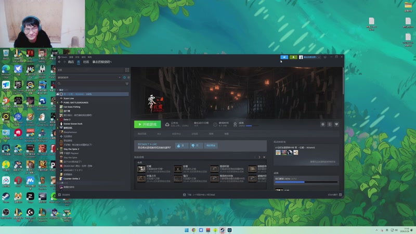Click thumbs-down not recommend button
This screenshot has height=234, width=416.
tap(196, 146)
